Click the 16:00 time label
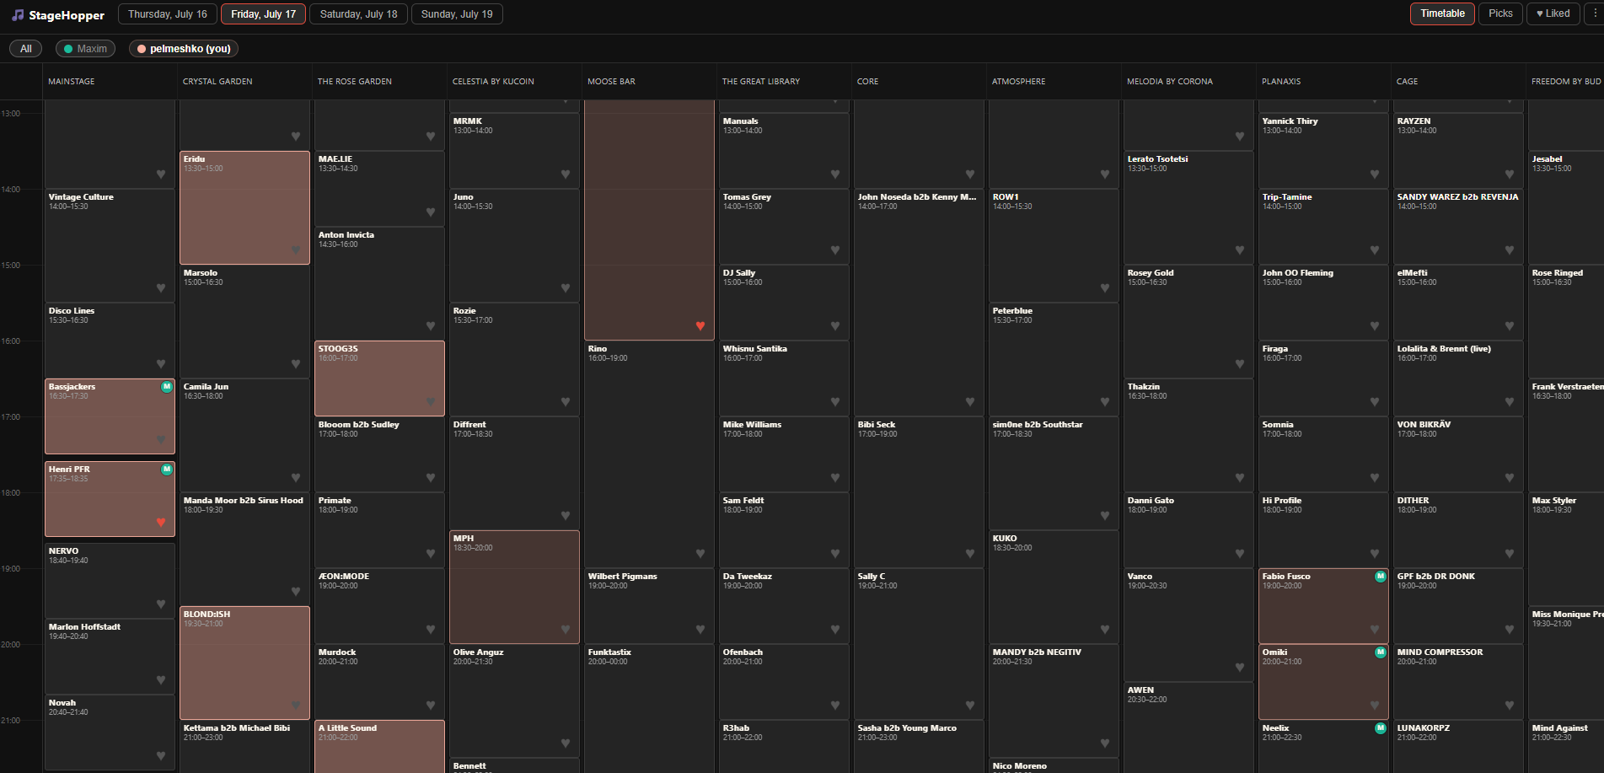The width and height of the screenshot is (1604, 773). (x=11, y=341)
